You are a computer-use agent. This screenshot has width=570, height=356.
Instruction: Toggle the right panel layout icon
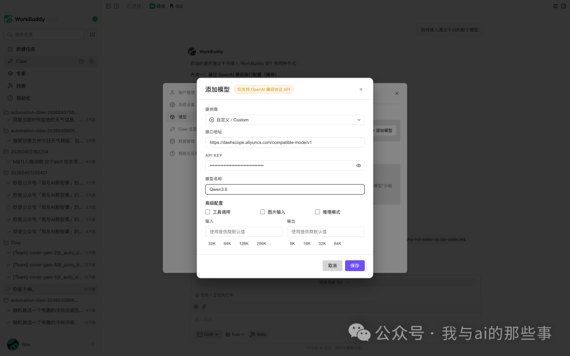pyautogui.click(x=564, y=6)
